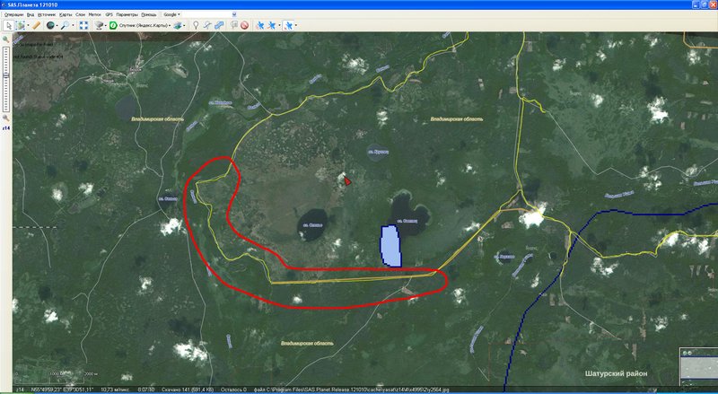Open the GPS menu
718x394 pixels.
tap(109, 14)
